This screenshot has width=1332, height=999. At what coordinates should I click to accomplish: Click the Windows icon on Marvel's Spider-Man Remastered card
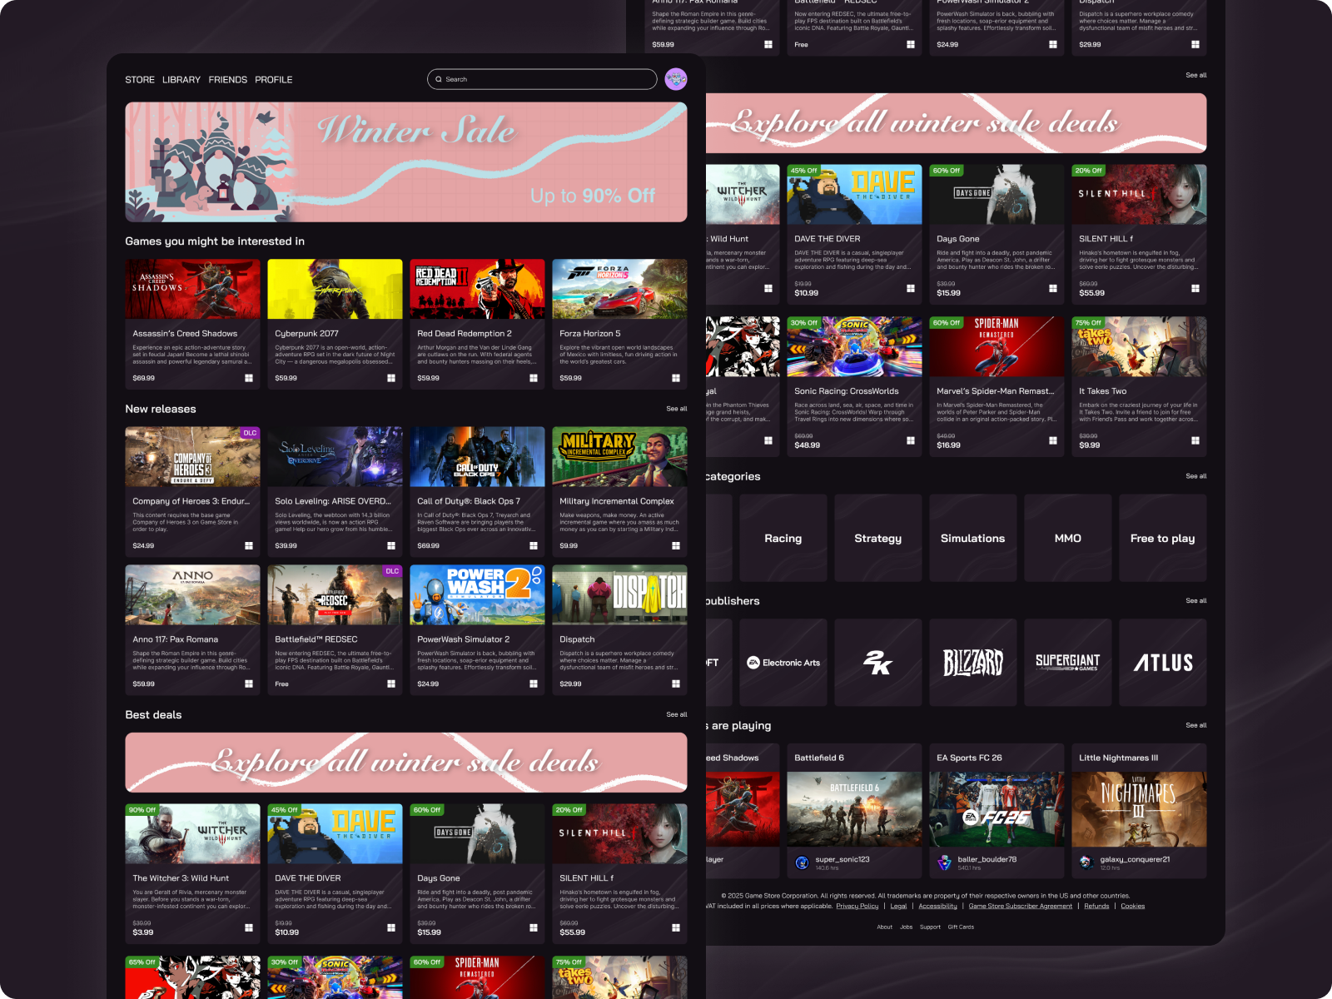coord(1053,440)
